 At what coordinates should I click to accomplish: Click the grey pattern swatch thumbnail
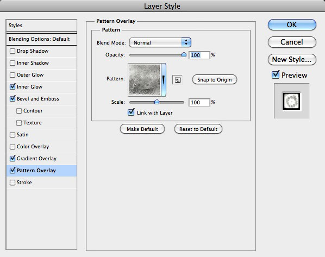click(145, 80)
